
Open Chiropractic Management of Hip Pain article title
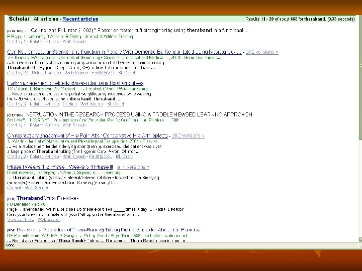pyautogui.click(x=87, y=135)
